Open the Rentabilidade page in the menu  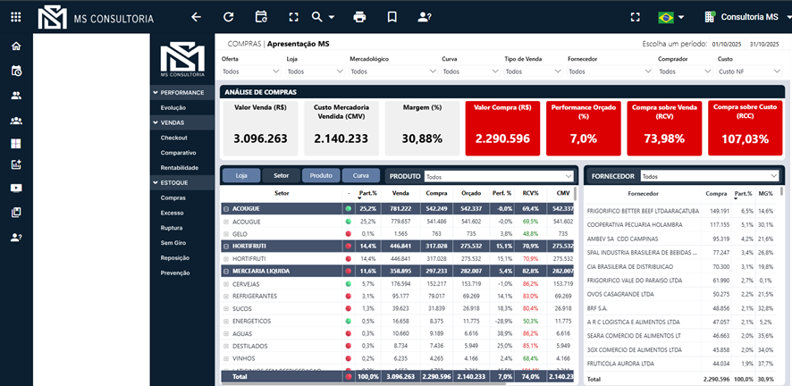click(180, 167)
